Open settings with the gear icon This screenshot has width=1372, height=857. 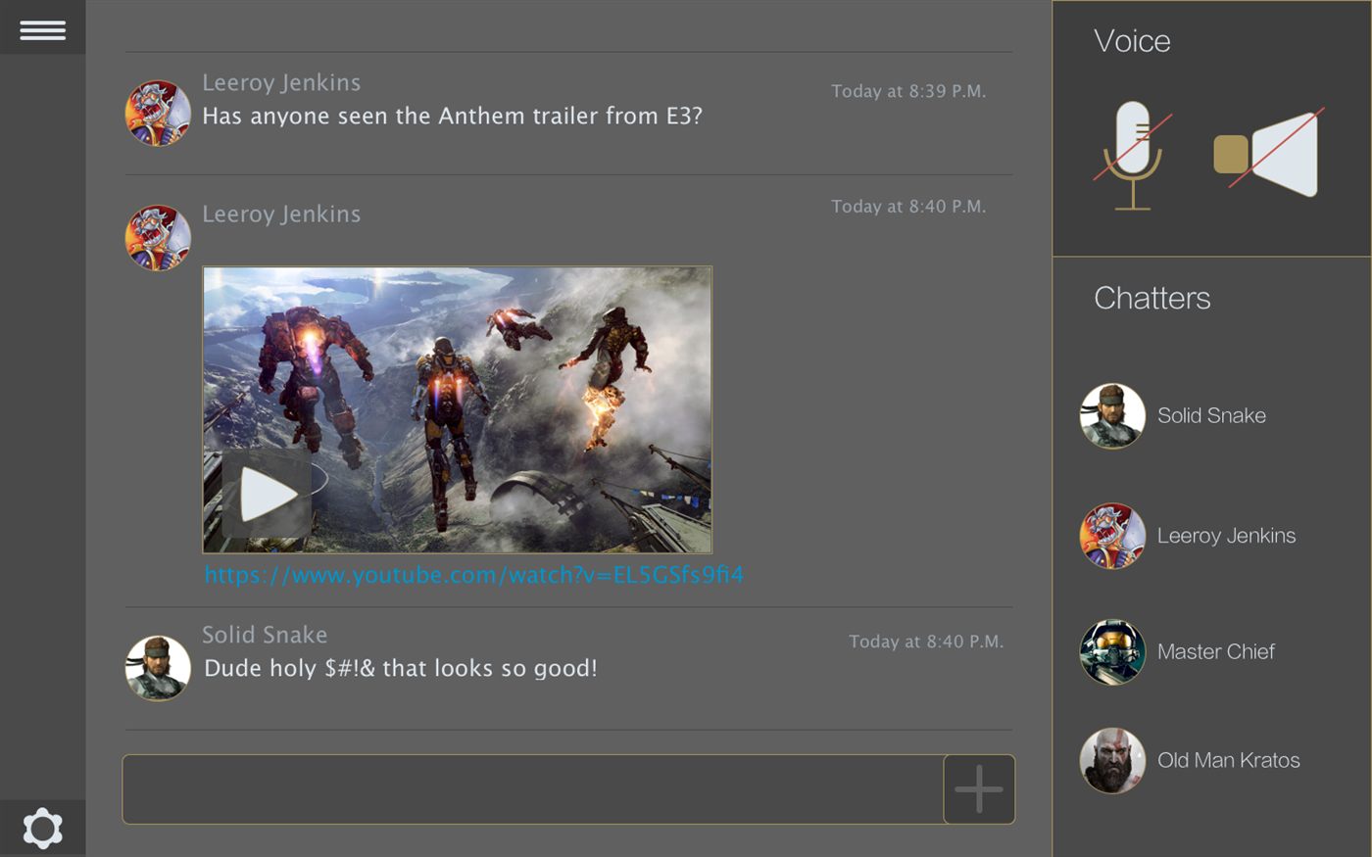[42, 829]
